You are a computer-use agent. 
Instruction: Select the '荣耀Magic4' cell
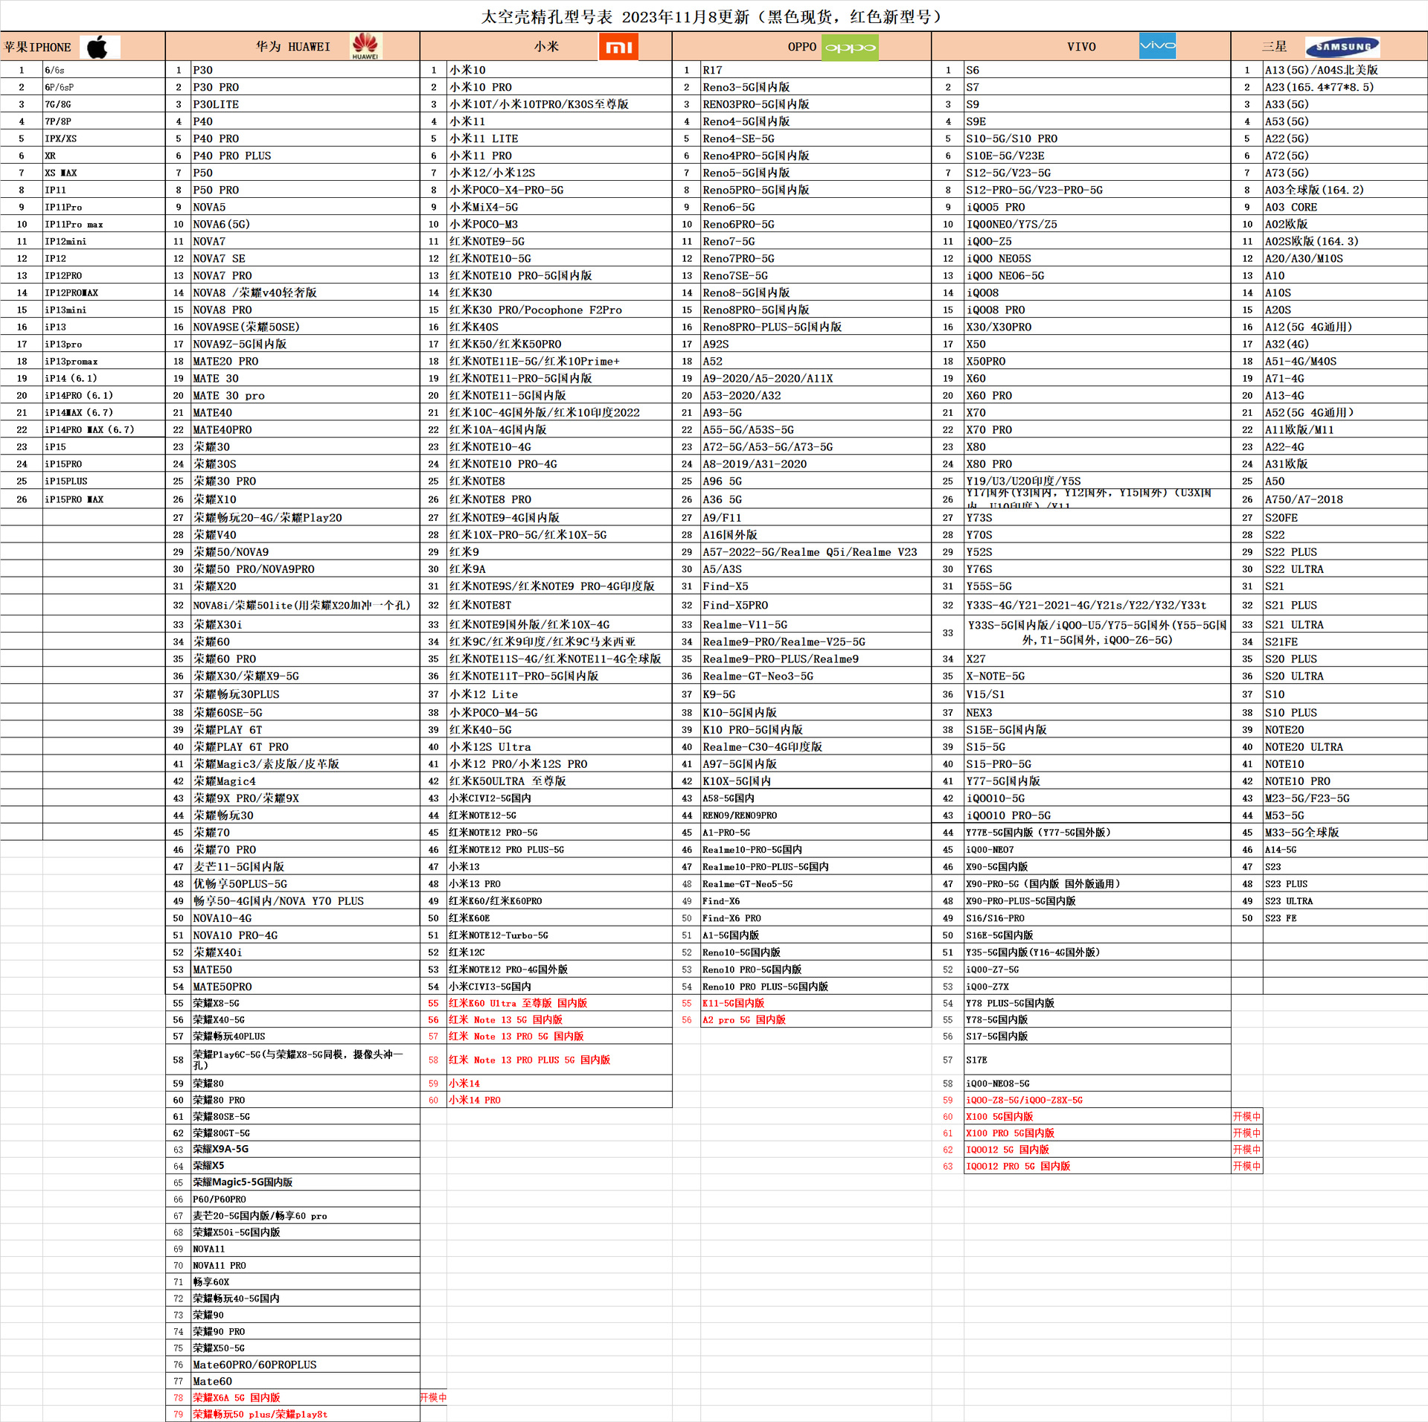coord(305,781)
